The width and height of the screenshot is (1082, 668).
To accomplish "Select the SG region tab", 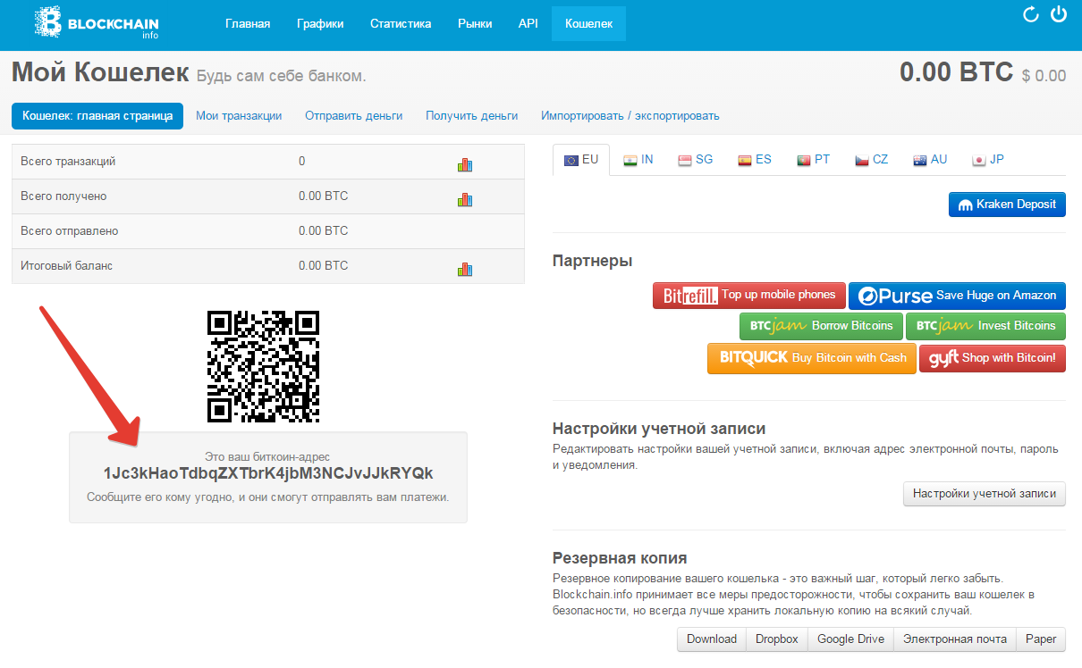I will coord(696,160).
